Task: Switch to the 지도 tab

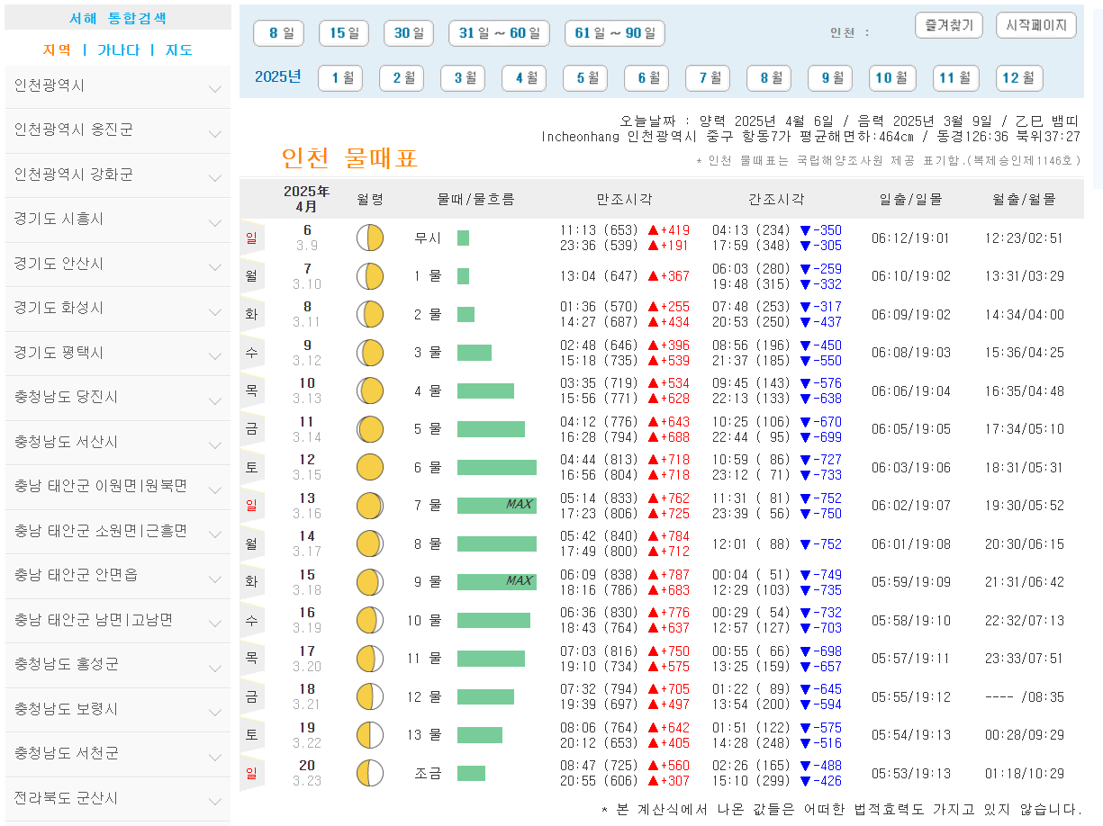Action: 179,50
